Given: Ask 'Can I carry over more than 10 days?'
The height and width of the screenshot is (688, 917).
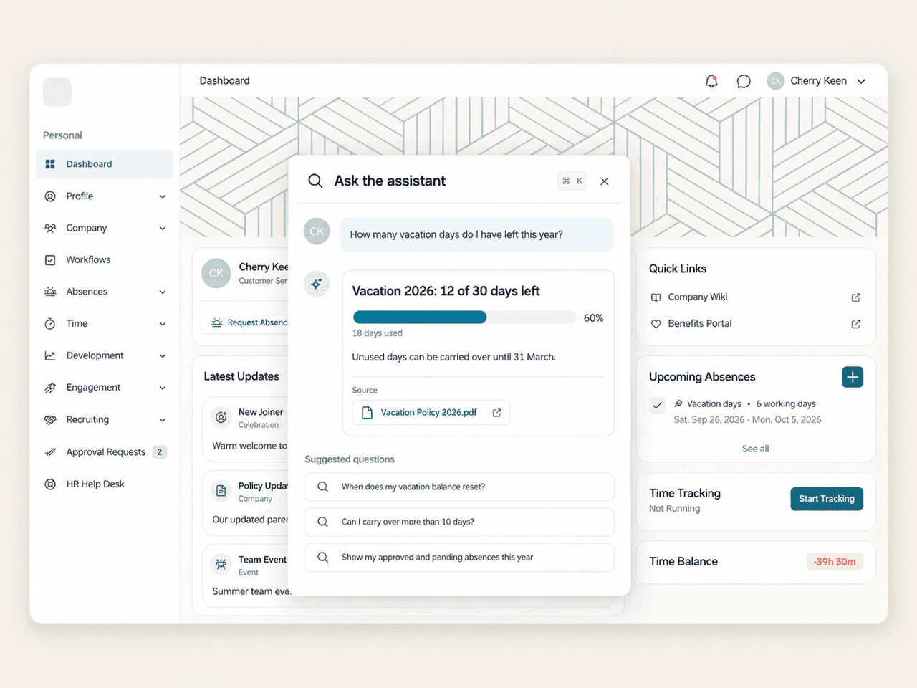Looking at the screenshot, I should [459, 522].
